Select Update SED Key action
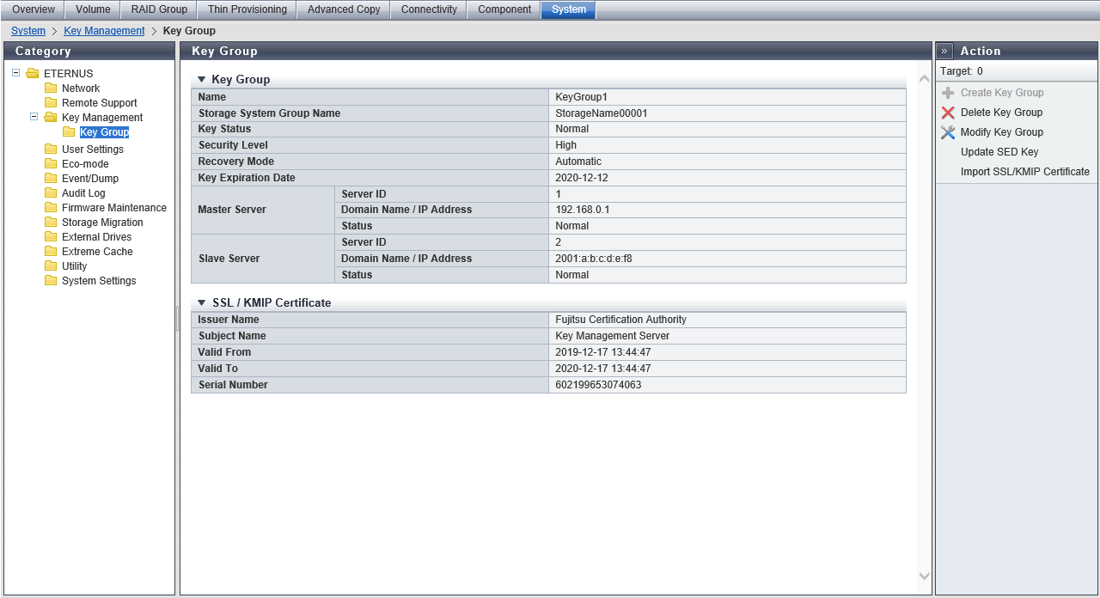This screenshot has width=1100, height=598. (999, 152)
